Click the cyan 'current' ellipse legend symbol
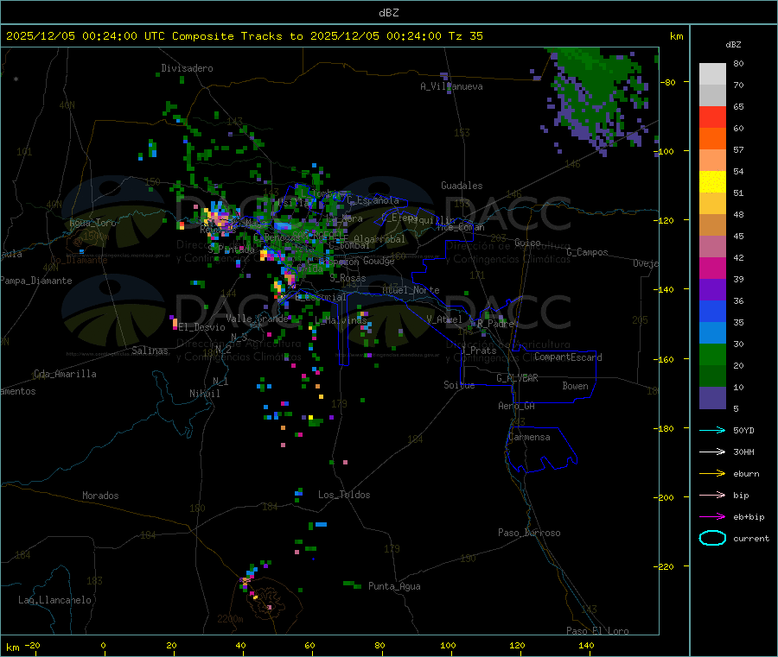 [x=712, y=538]
